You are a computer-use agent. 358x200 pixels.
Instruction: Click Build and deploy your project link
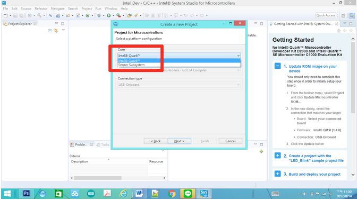(314, 174)
